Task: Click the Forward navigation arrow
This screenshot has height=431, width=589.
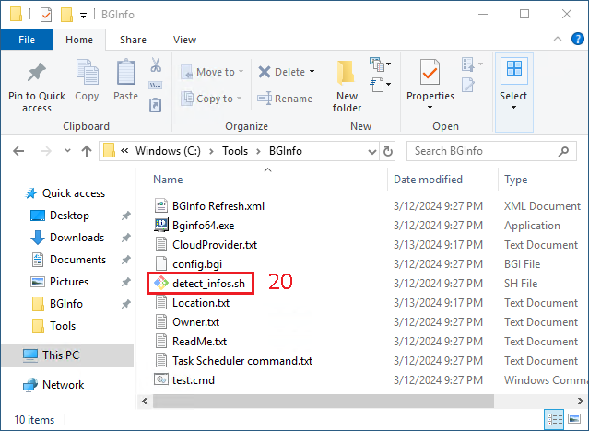Action: coord(45,151)
